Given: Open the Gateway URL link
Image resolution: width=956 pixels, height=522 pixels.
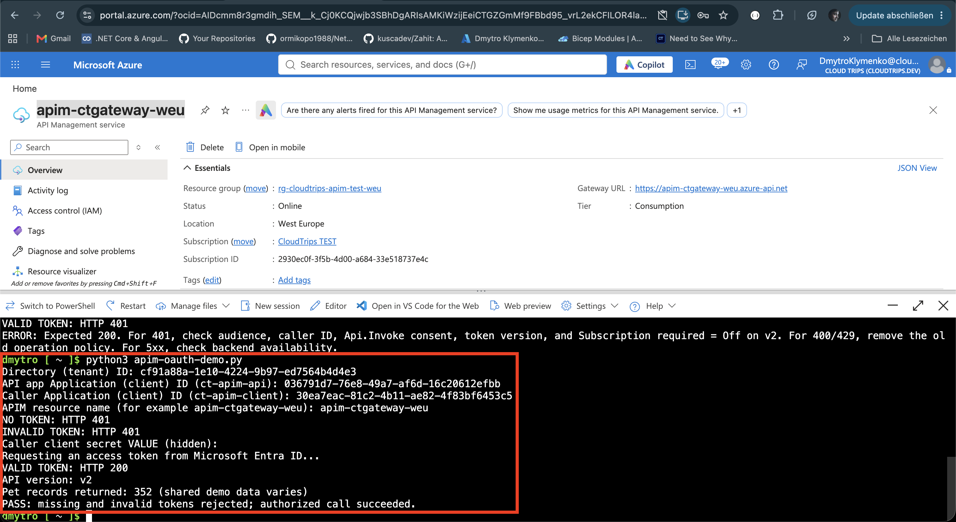Looking at the screenshot, I should click(711, 188).
